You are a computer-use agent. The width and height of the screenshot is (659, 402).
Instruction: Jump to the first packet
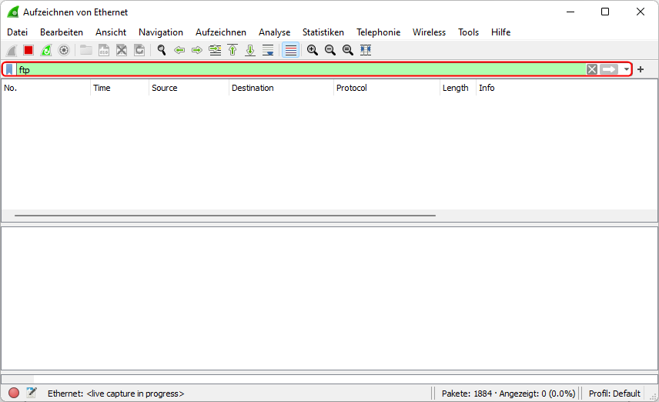pos(232,50)
